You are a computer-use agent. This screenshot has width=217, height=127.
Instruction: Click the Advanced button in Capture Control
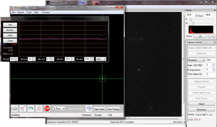(x=201, y=53)
